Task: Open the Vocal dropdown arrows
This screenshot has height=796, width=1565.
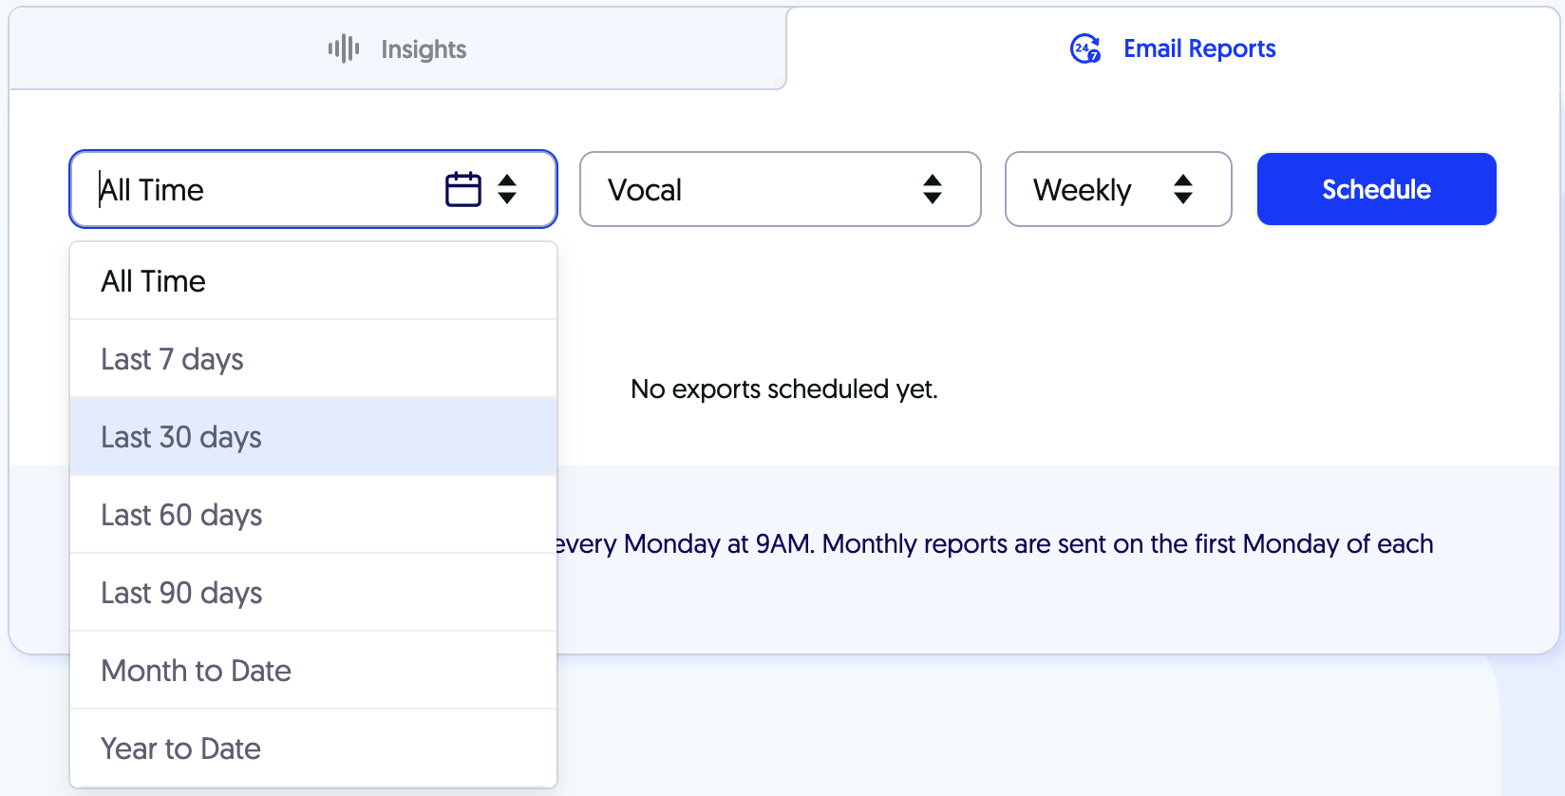Action: tap(933, 189)
